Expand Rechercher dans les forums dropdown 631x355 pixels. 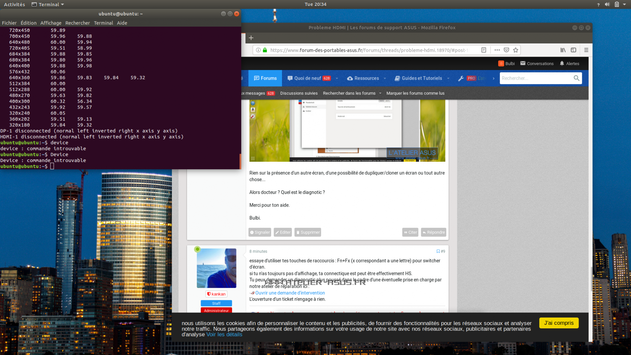click(x=380, y=93)
